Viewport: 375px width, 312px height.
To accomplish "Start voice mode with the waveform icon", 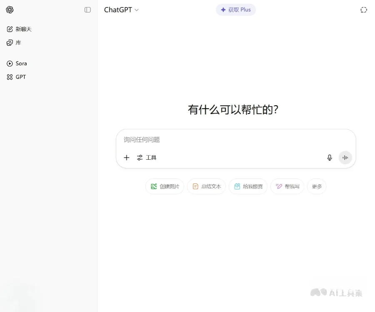I will coord(345,157).
